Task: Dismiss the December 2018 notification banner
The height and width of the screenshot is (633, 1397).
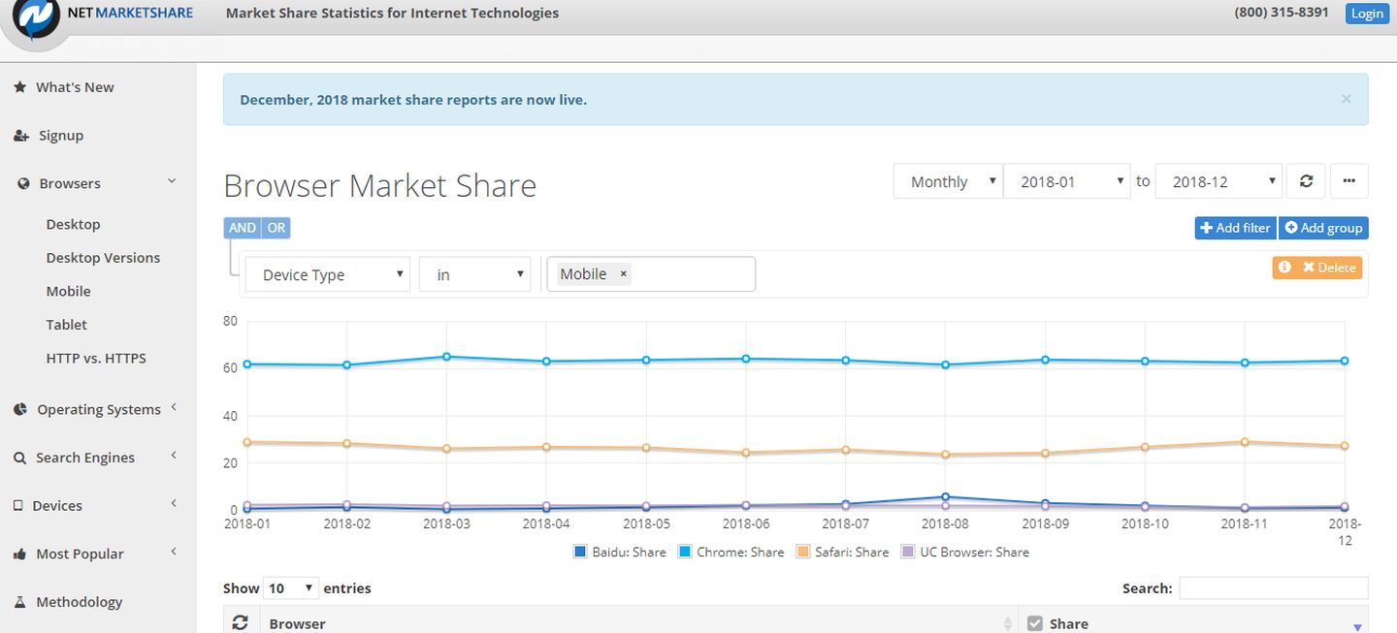Action: pyautogui.click(x=1346, y=99)
